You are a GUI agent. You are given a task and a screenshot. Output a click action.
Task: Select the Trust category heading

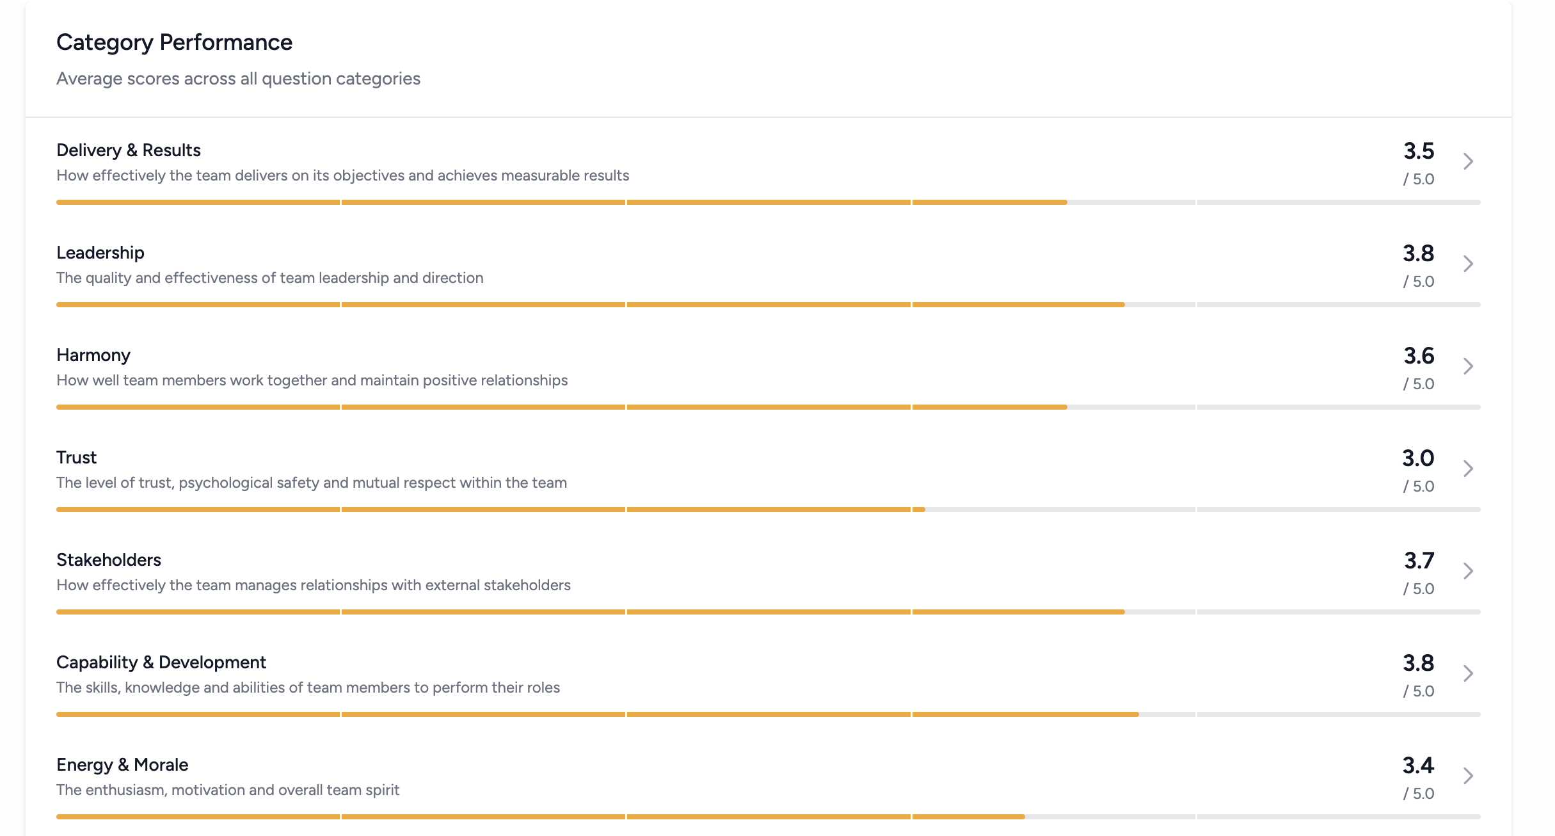[77, 458]
